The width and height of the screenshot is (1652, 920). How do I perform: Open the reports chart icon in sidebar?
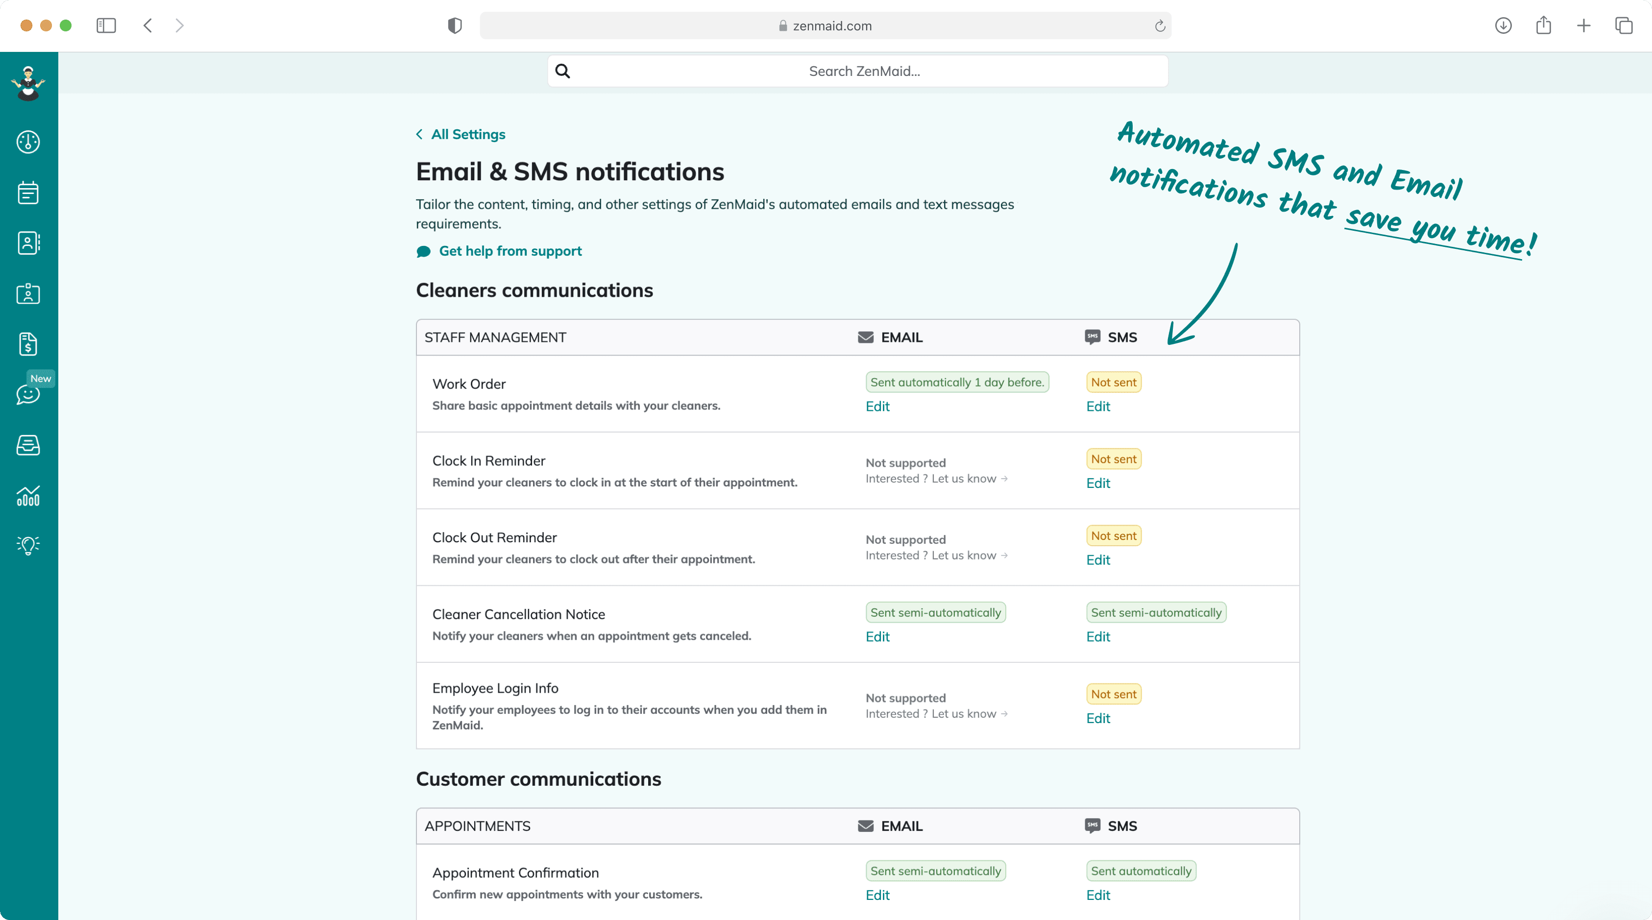(28, 496)
